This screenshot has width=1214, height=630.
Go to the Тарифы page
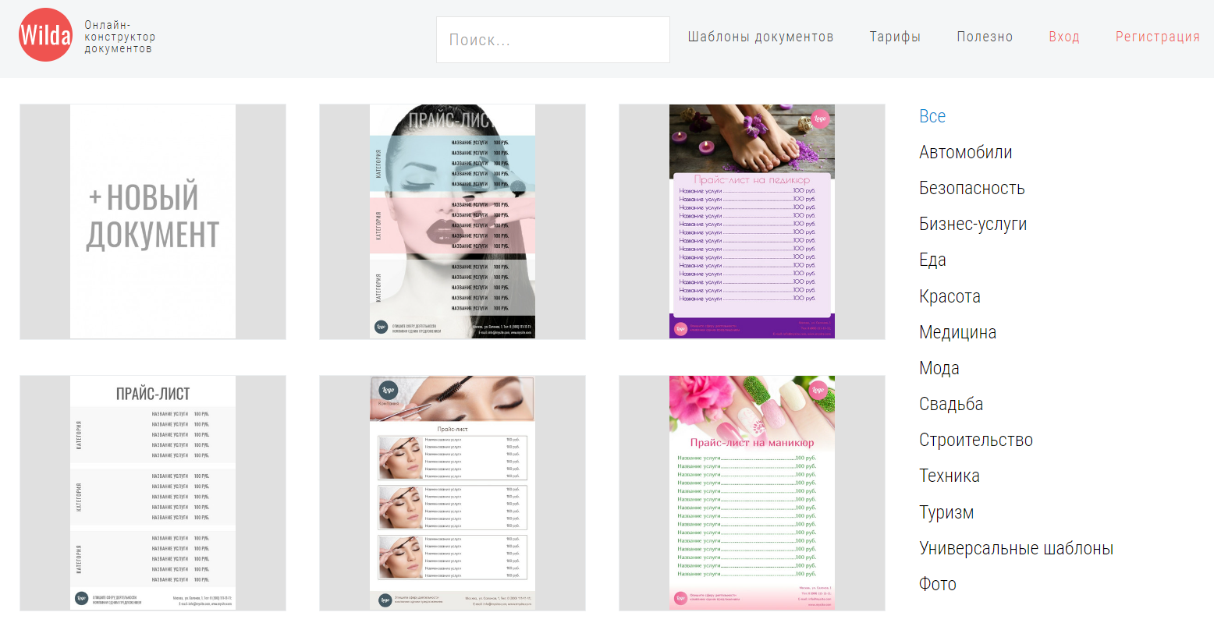coord(895,37)
